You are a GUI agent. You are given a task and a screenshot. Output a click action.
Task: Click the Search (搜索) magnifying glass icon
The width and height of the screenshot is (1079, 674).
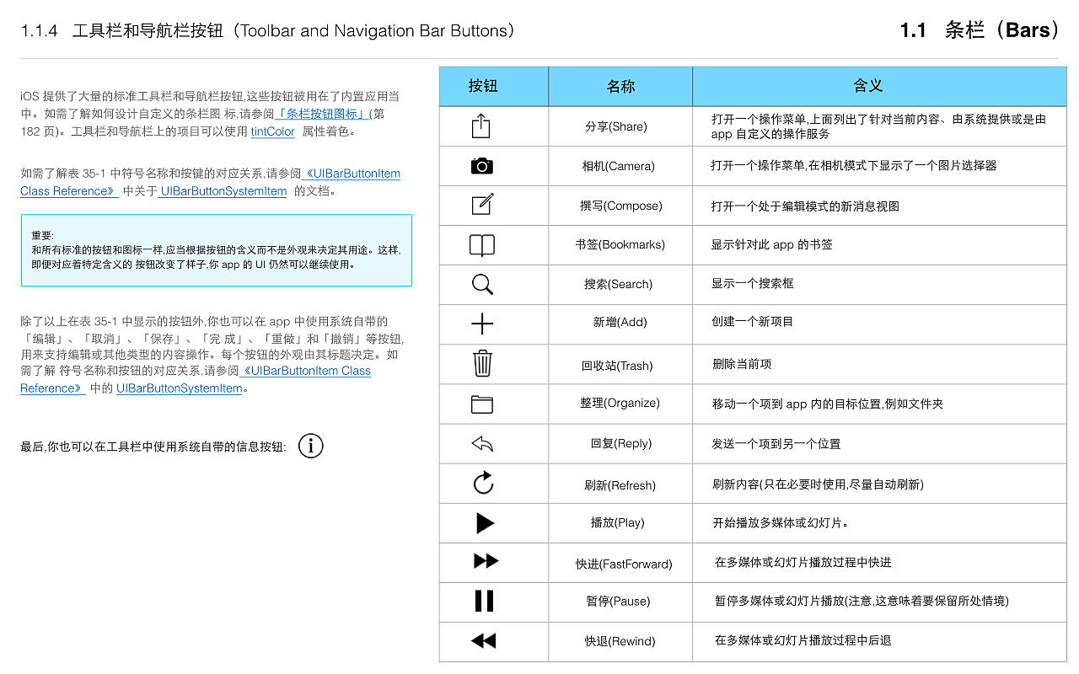click(480, 284)
